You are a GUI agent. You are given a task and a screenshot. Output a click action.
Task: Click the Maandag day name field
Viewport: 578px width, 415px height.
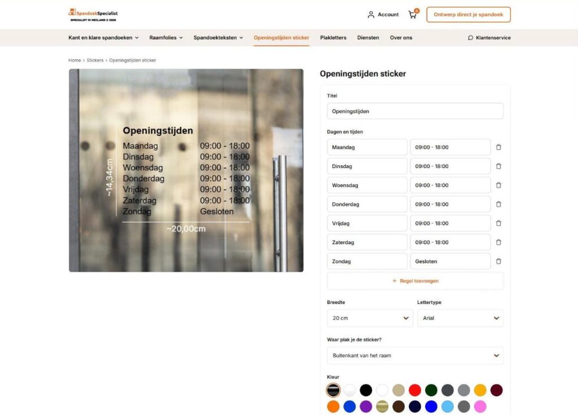tap(367, 147)
